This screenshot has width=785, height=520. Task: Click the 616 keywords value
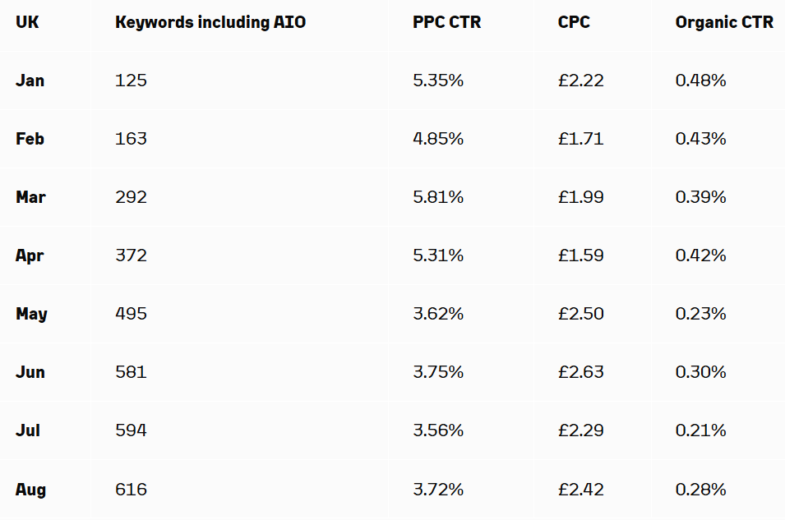131,490
